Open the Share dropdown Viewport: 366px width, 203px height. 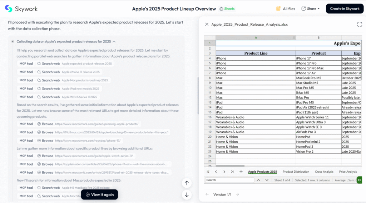pos(310,9)
